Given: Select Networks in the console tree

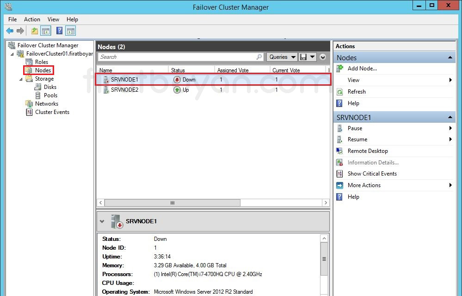Looking at the screenshot, I should 47,104.
